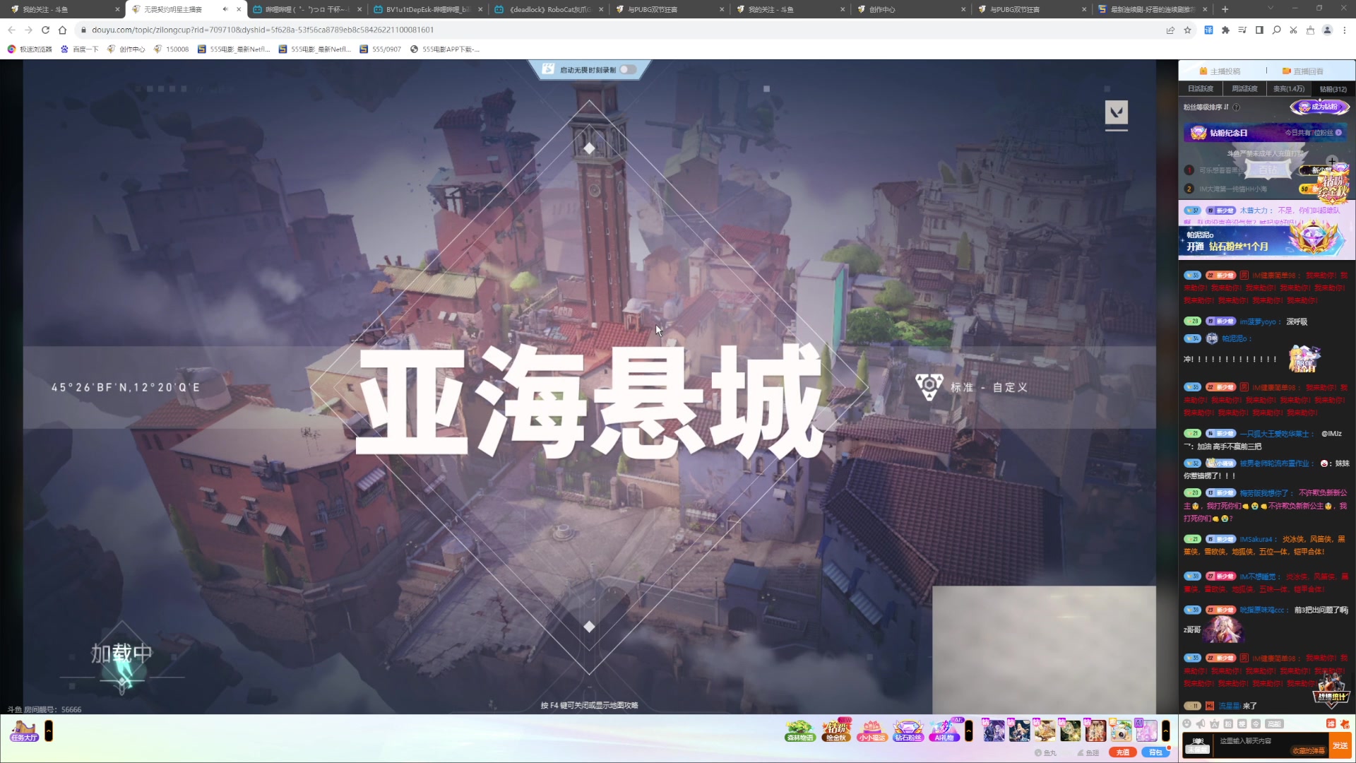The image size is (1356, 763).
Task: Select the 钻石粉丝 diamond fan icon
Action: click(907, 730)
